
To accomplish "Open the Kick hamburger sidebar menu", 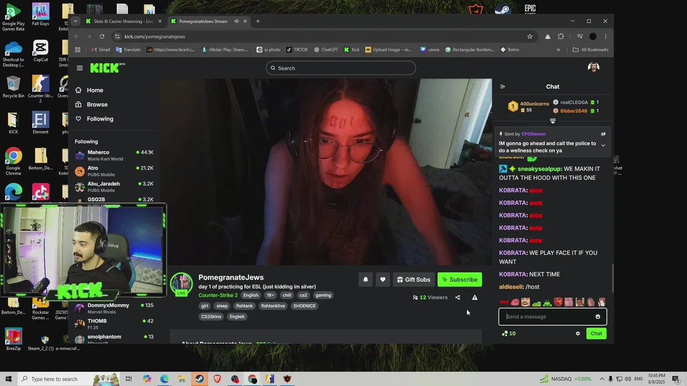I will [79, 68].
